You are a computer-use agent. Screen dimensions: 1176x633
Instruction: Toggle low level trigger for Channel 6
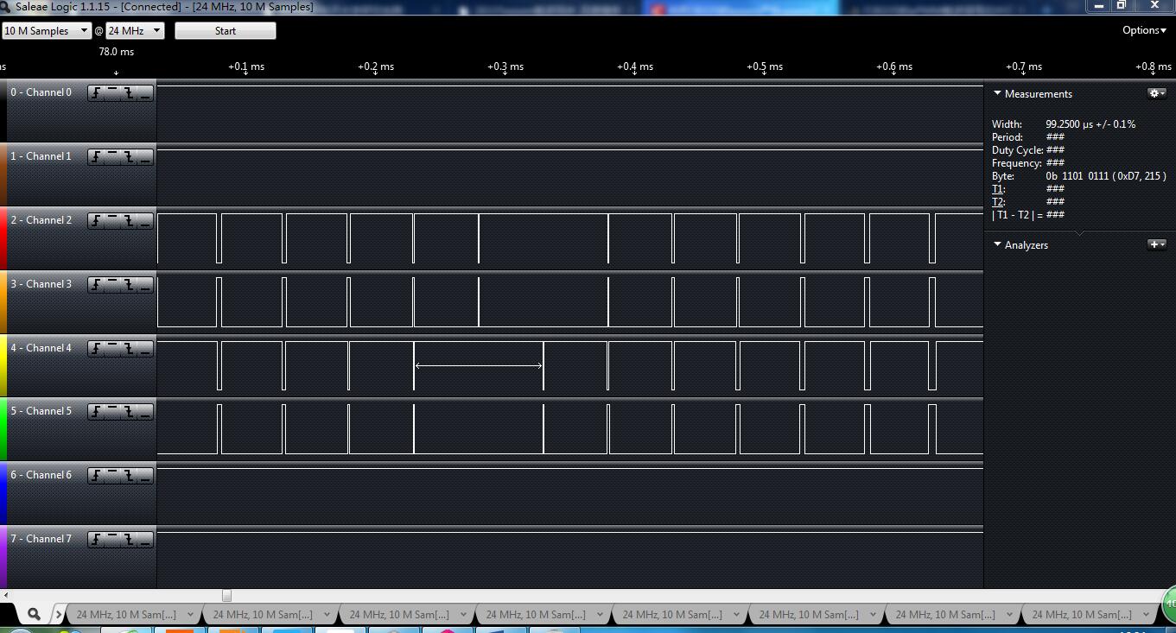[x=145, y=476]
